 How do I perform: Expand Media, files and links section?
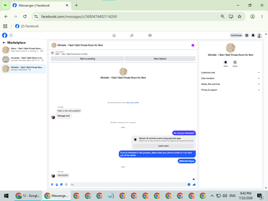[230, 84]
